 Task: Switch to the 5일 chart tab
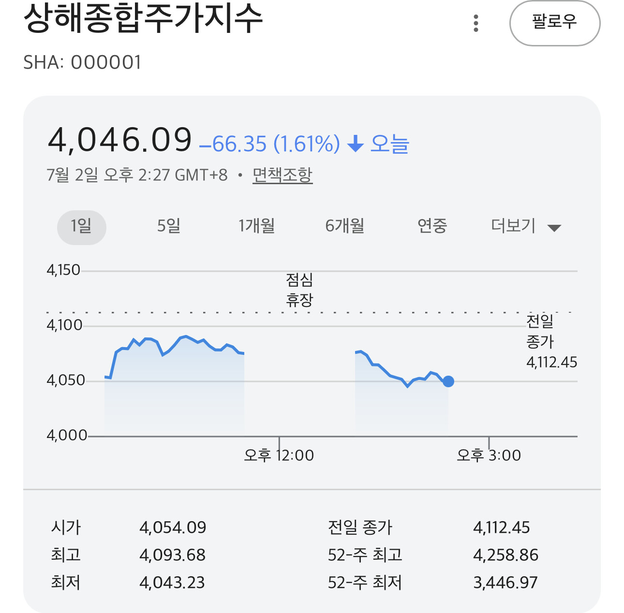(x=169, y=226)
